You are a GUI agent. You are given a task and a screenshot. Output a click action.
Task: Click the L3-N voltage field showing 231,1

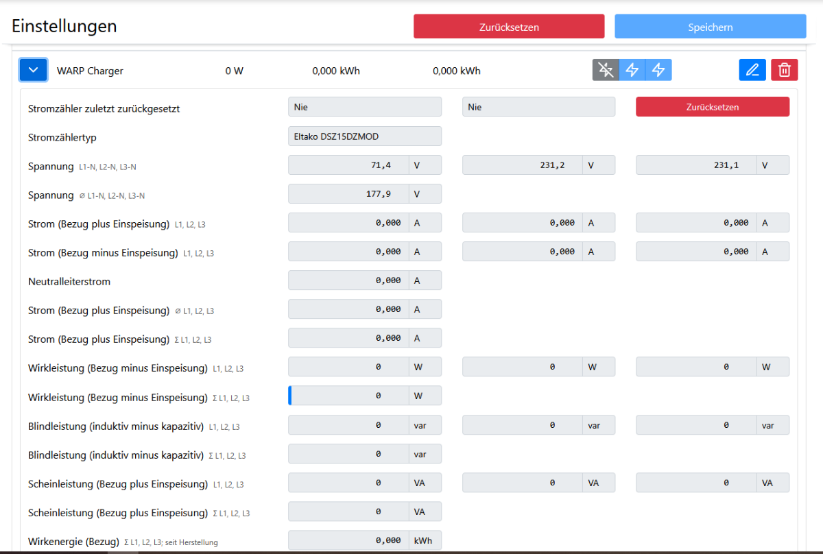point(696,165)
